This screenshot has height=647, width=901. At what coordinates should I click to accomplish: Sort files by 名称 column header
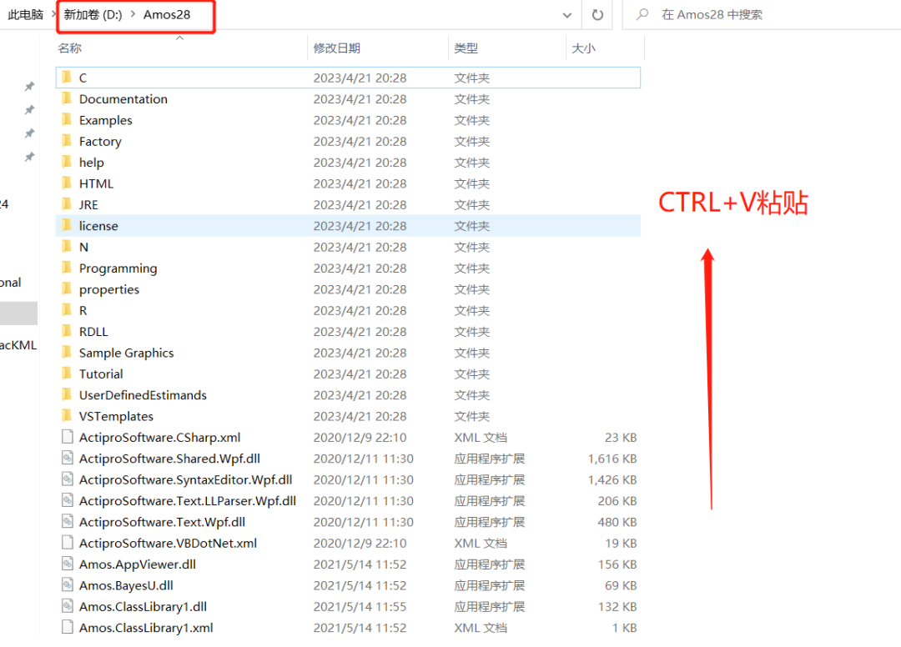(69, 48)
